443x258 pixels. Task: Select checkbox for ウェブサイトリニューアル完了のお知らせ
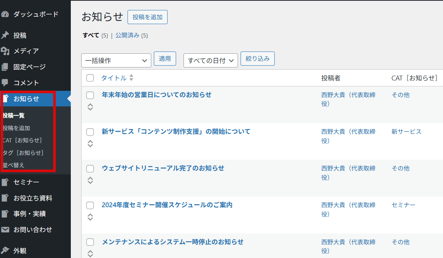[90, 169]
